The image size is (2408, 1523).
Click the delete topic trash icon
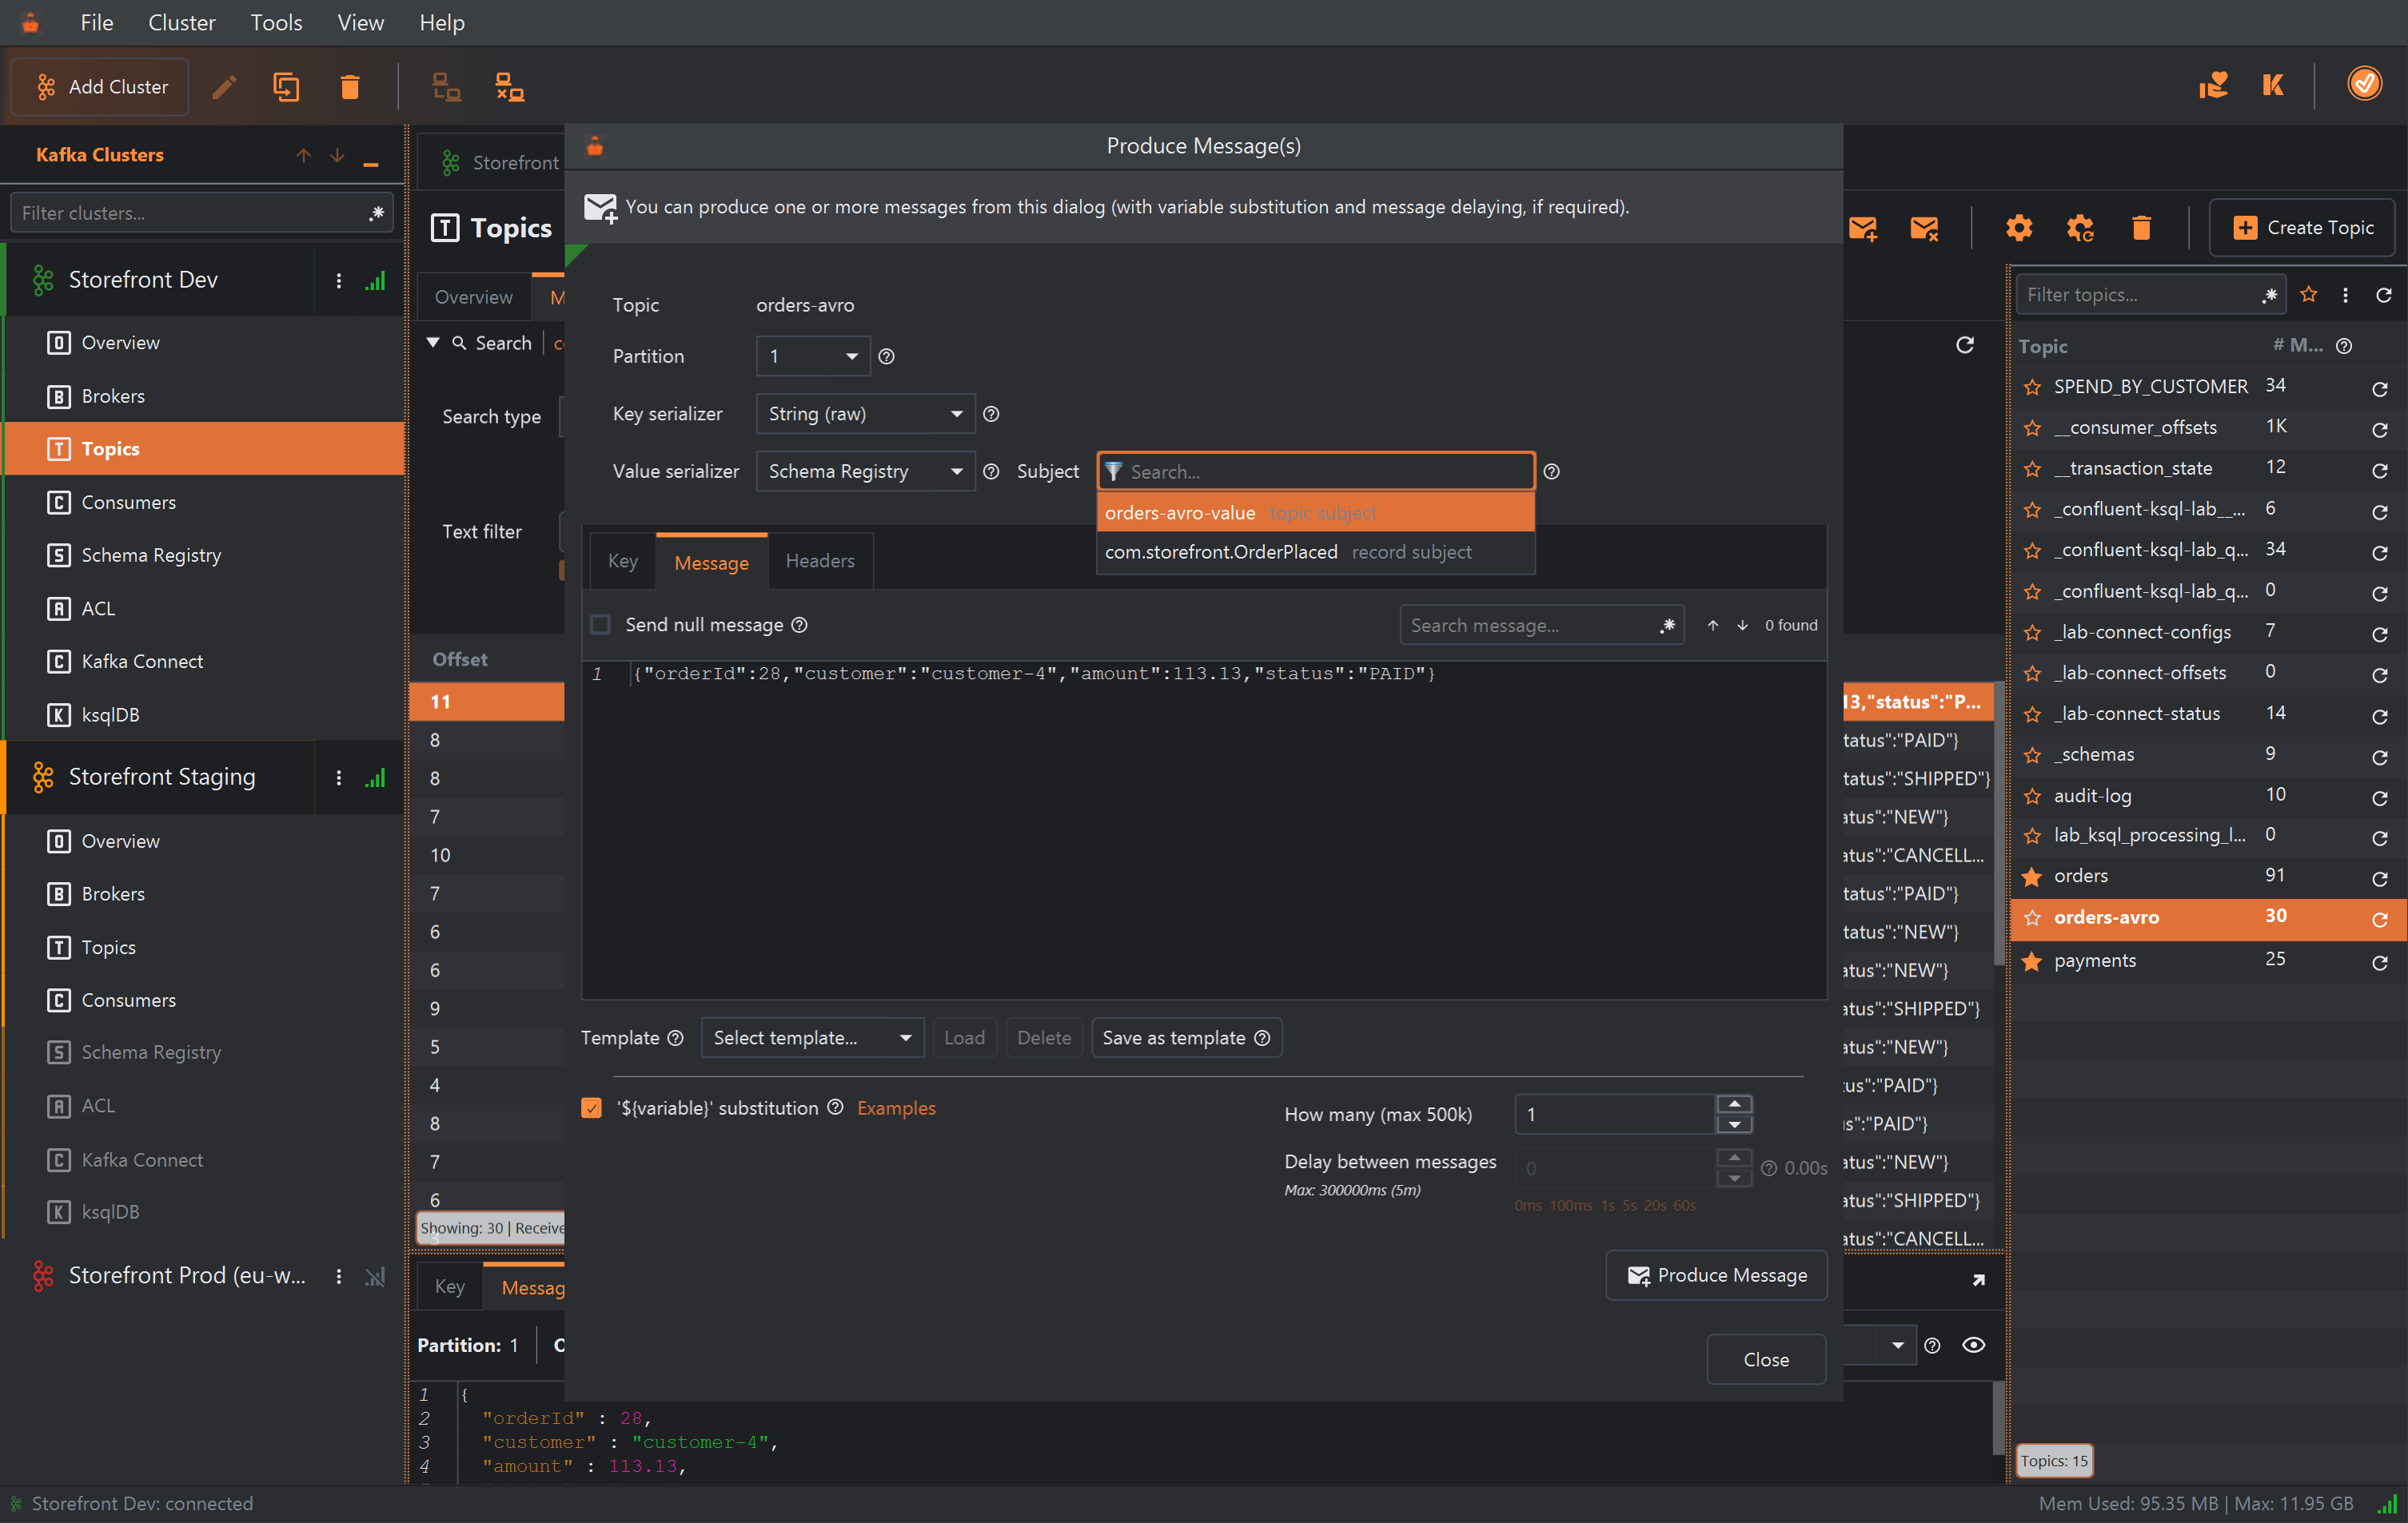[2140, 228]
